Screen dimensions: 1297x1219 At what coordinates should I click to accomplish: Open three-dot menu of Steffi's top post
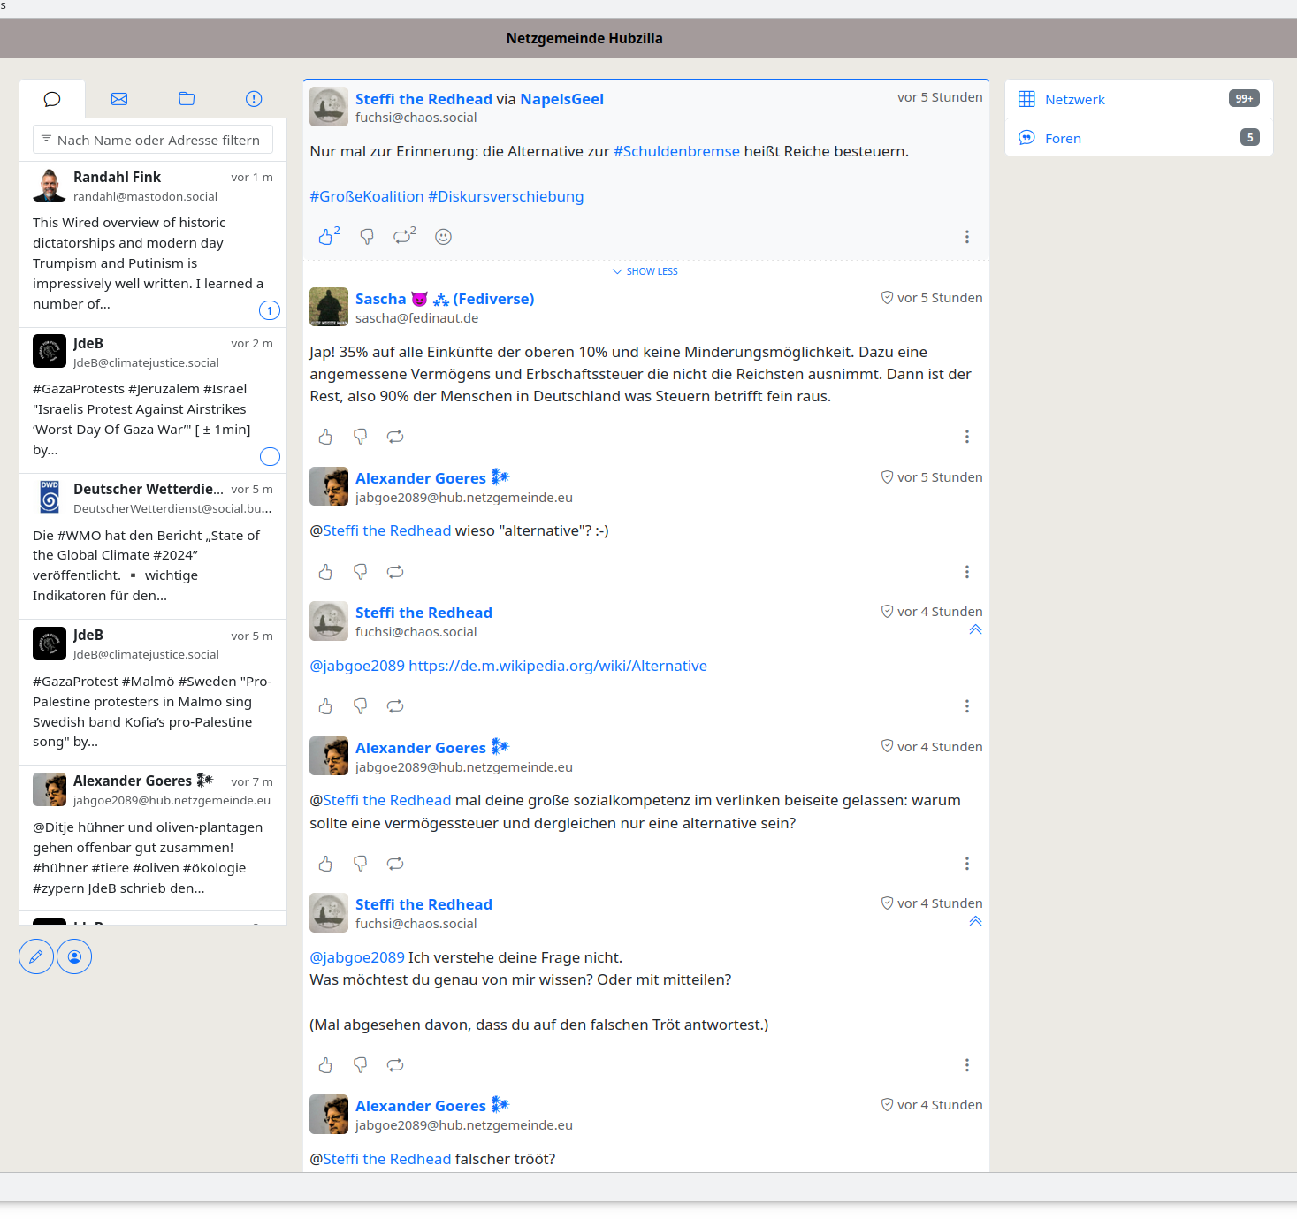(x=966, y=237)
